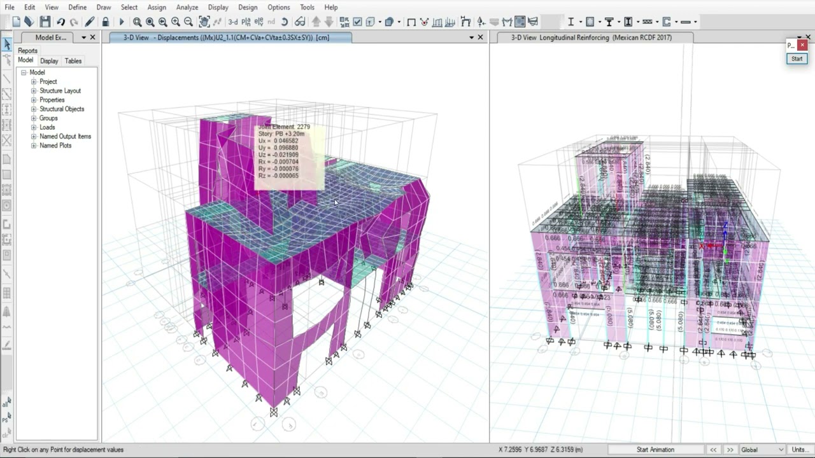
Task: Click the 'all' select-all sidebar icon
Action: point(7,403)
